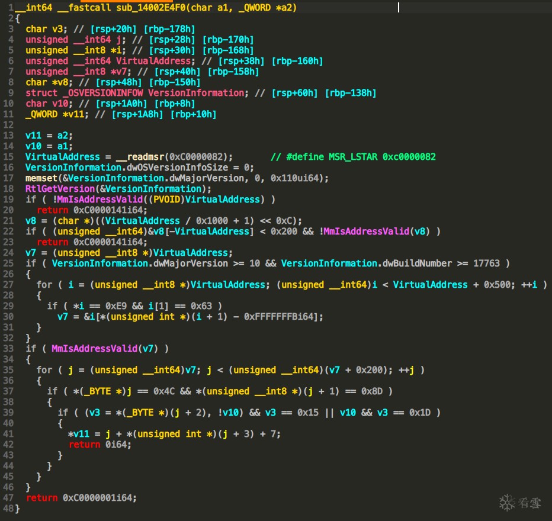Click the *v7 declaration on line 7

(x=119, y=72)
